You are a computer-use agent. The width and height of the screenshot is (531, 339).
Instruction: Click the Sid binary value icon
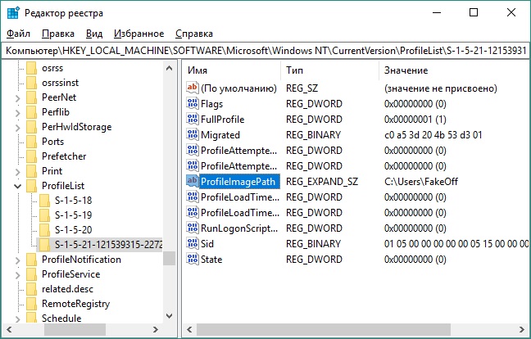coord(193,244)
